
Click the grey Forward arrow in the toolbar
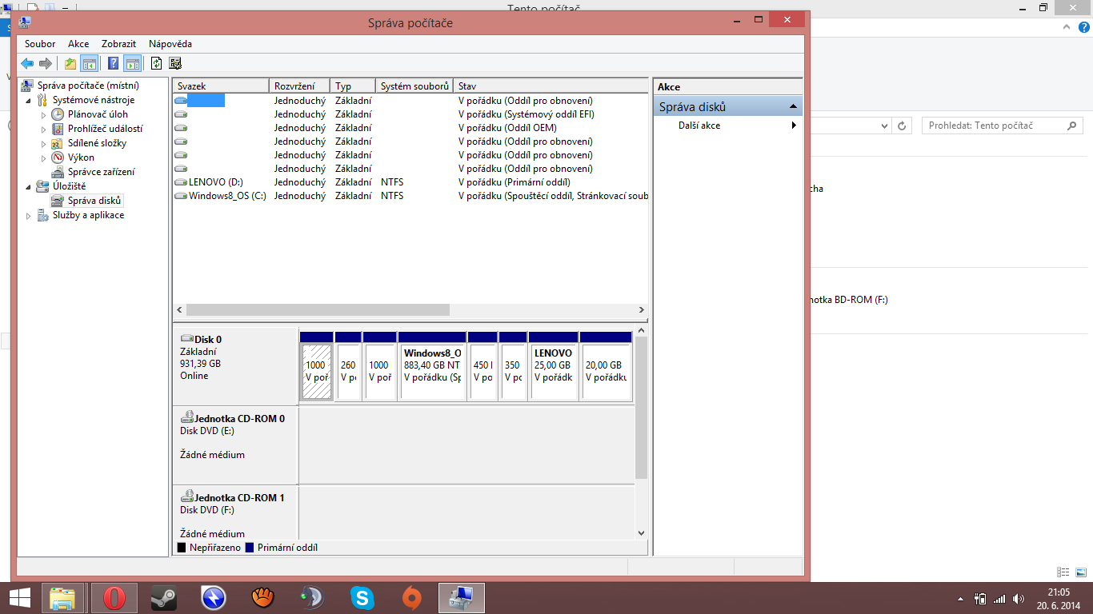(46, 64)
